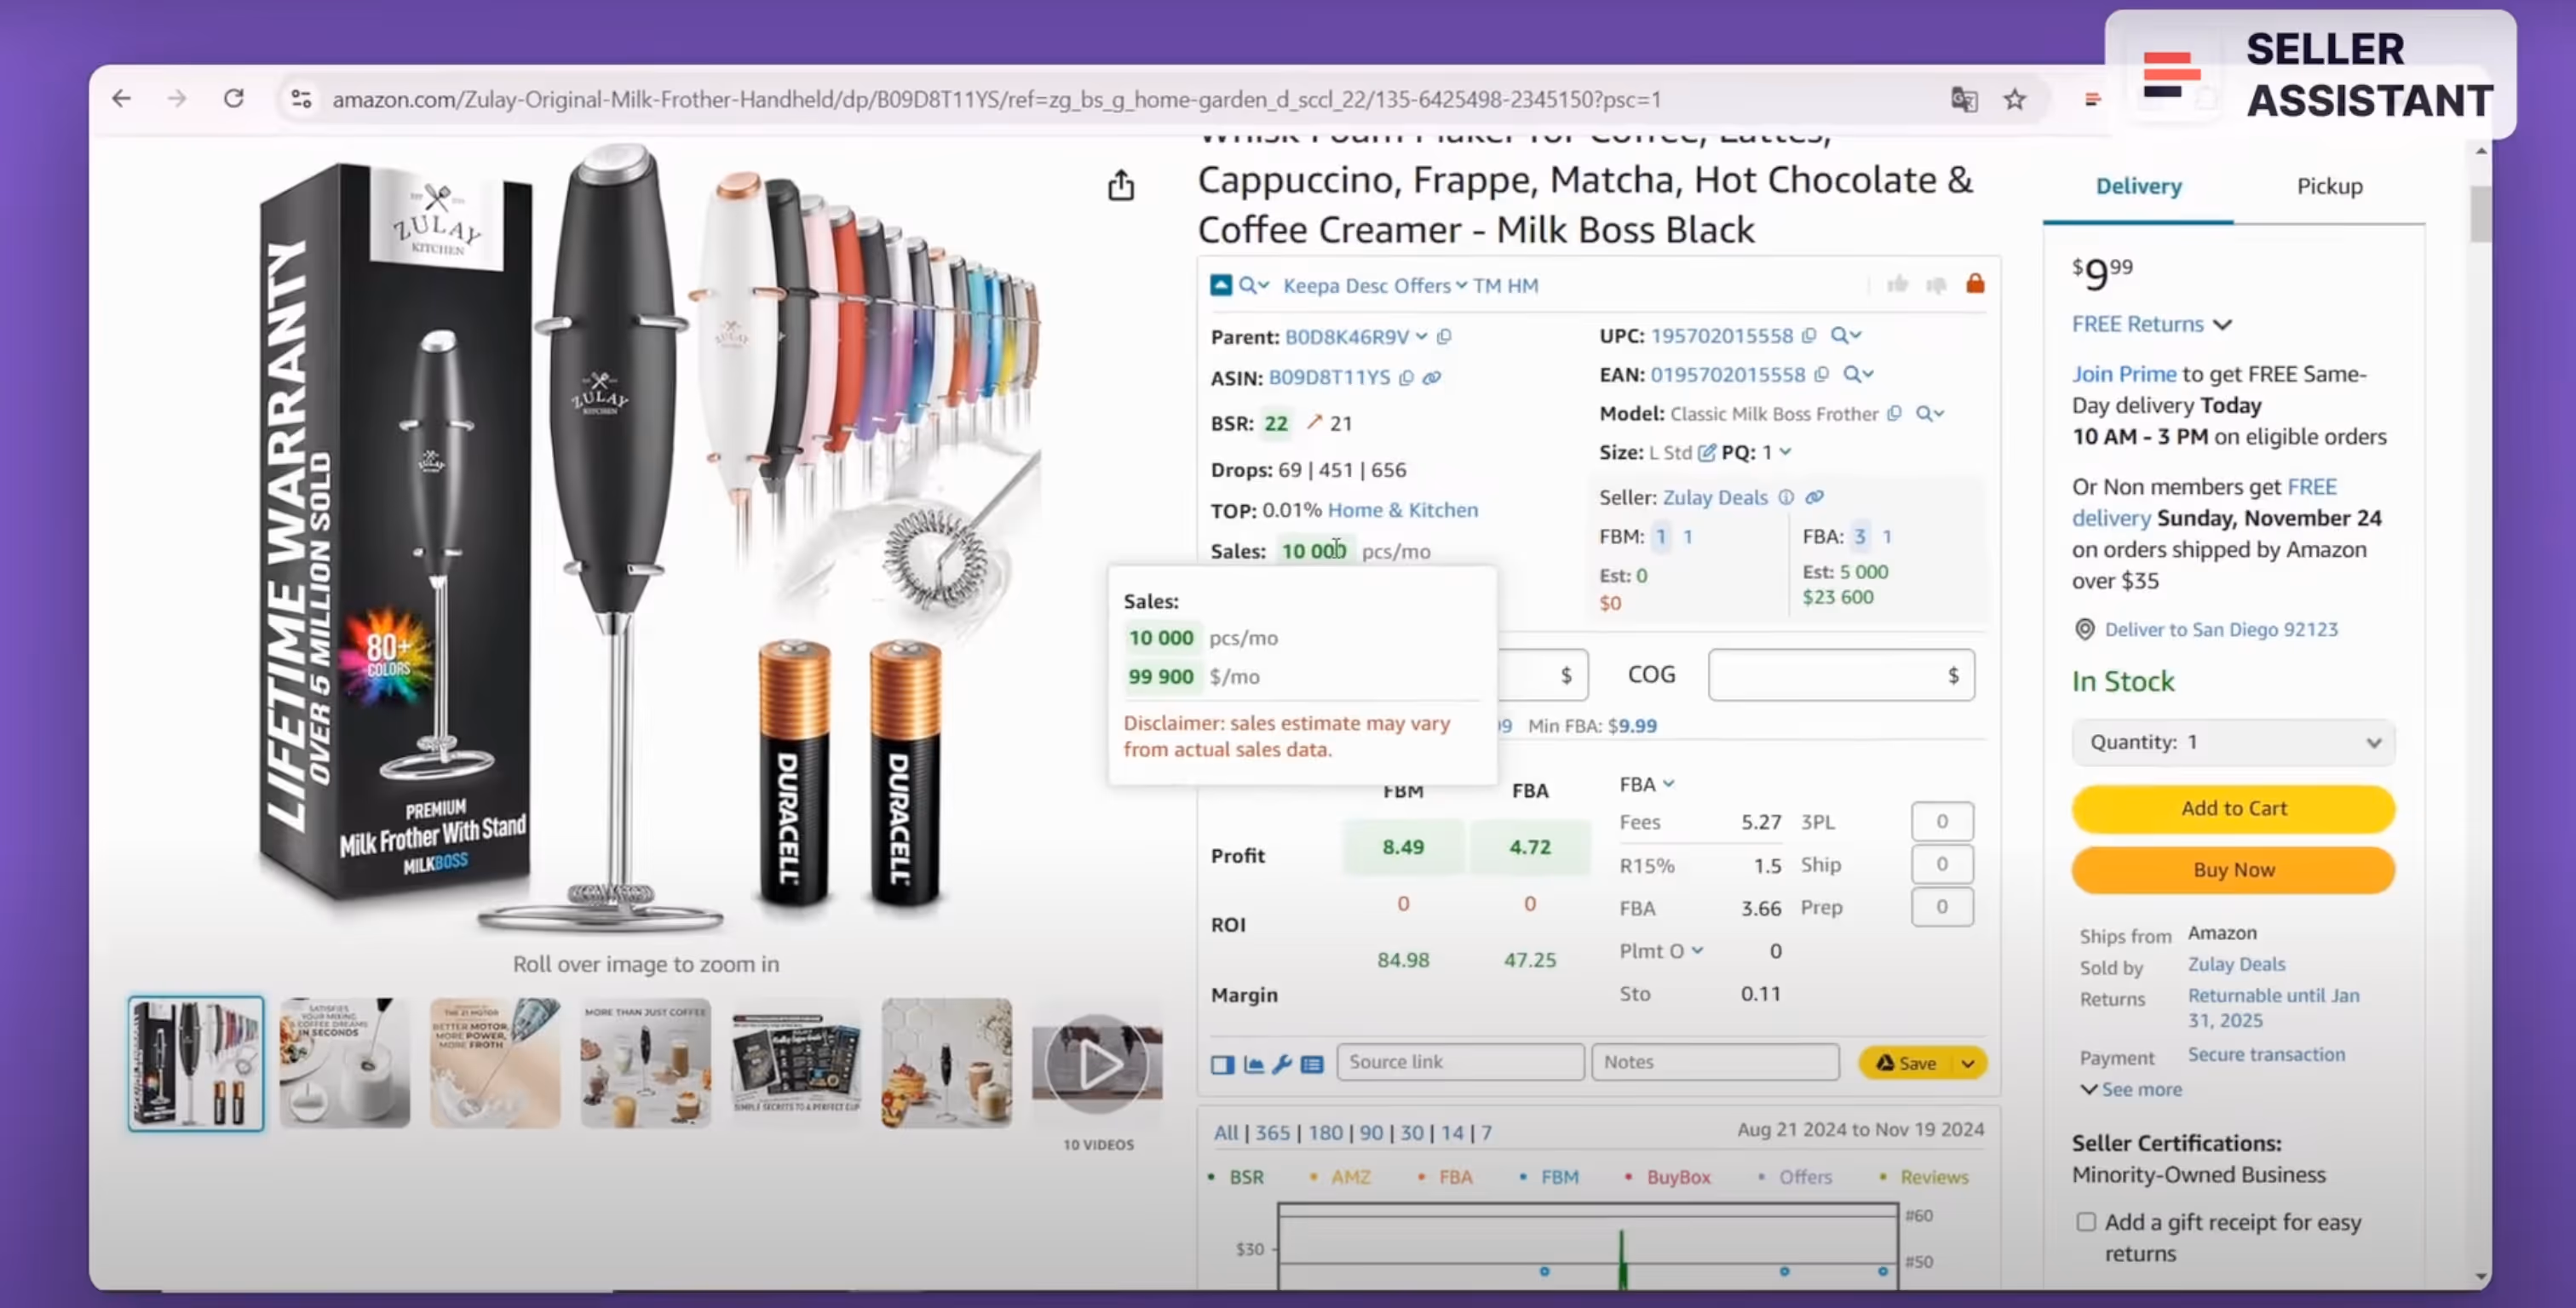Open the chart icon in extension toolbar
Image resolution: width=2576 pixels, height=1308 pixels.
tap(1253, 1064)
